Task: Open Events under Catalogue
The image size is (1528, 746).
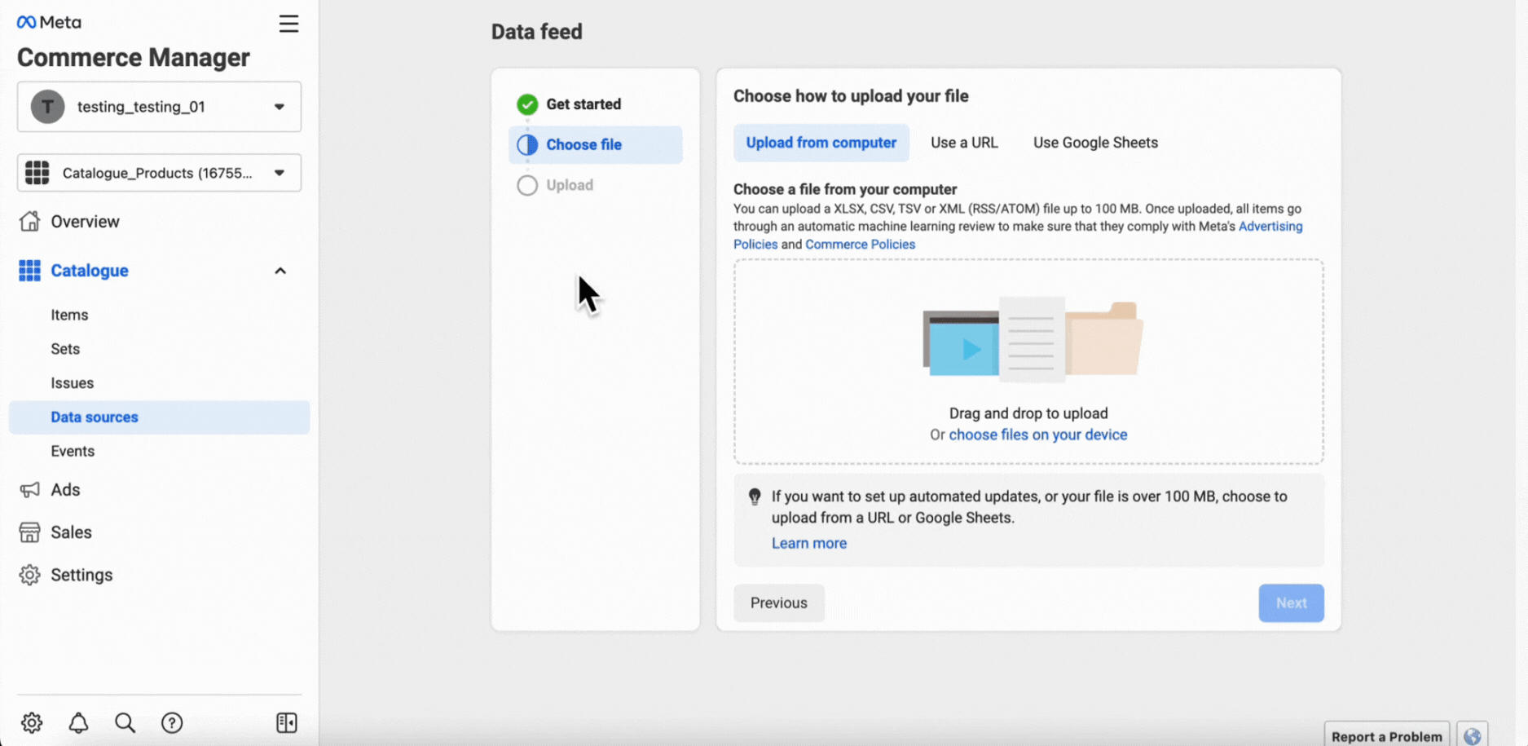Action: pyautogui.click(x=73, y=451)
